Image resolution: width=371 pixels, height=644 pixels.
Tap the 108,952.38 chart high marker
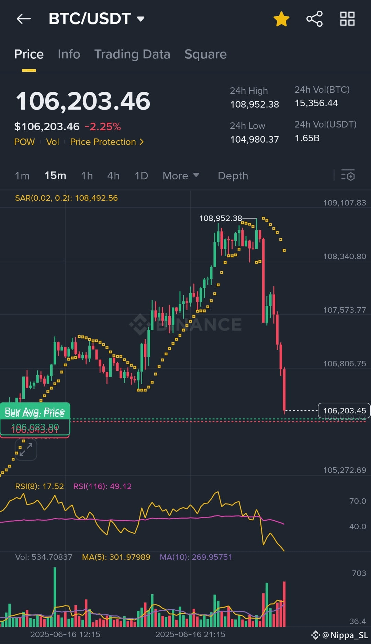coord(221,218)
